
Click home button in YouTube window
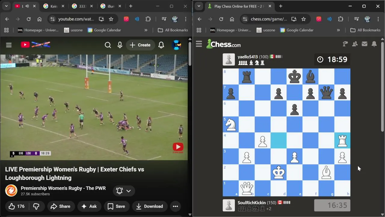39,19
